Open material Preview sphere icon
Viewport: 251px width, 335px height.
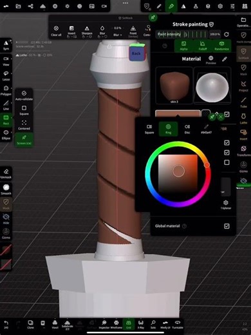pyautogui.click(x=211, y=60)
